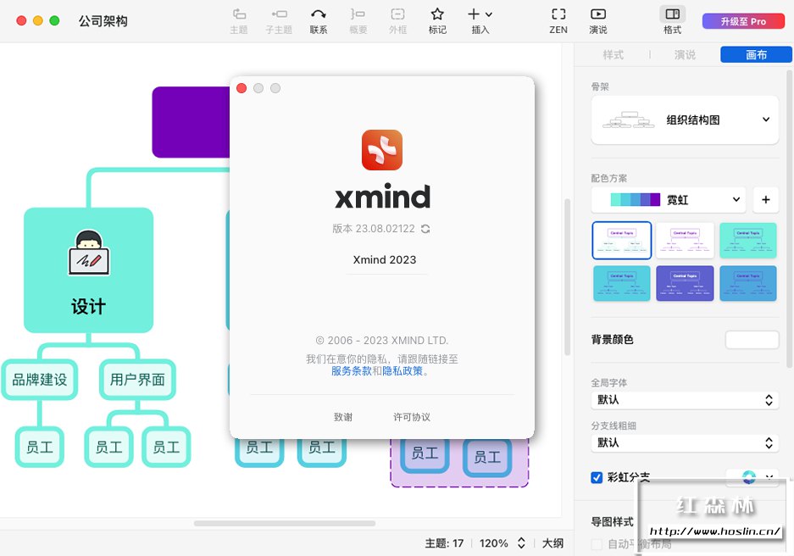Click the 升级至 Pro button
Screen dimensions: 794x556
pos(743,21)
